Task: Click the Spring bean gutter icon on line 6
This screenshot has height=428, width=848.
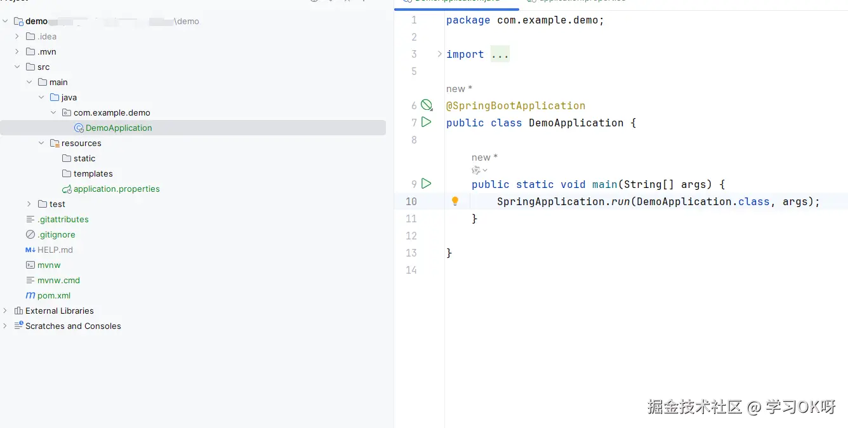Action: coord(427,105)
